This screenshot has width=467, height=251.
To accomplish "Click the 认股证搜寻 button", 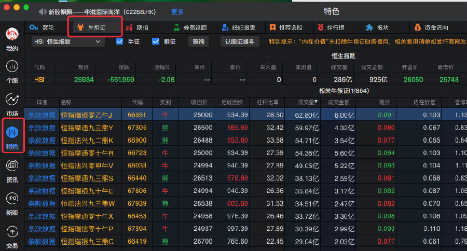I will (239, 41).
